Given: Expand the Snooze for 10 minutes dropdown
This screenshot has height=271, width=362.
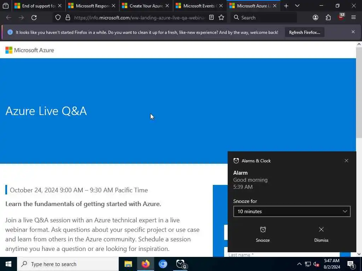Looking at the screenshot, I should coord(292,211).
